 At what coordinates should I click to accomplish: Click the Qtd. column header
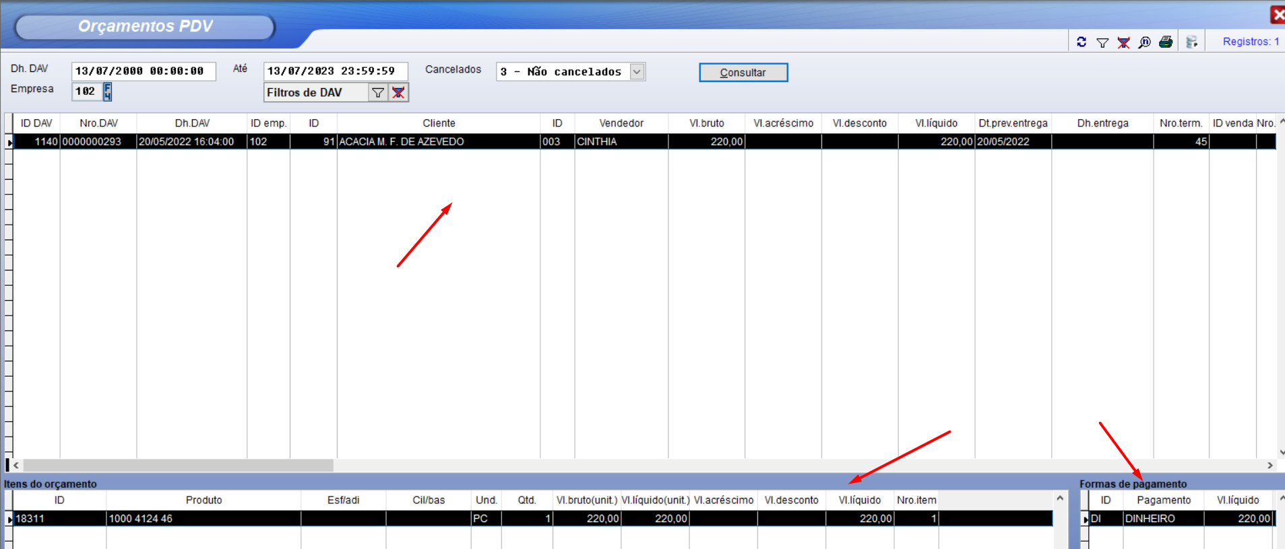click(527, 500)
